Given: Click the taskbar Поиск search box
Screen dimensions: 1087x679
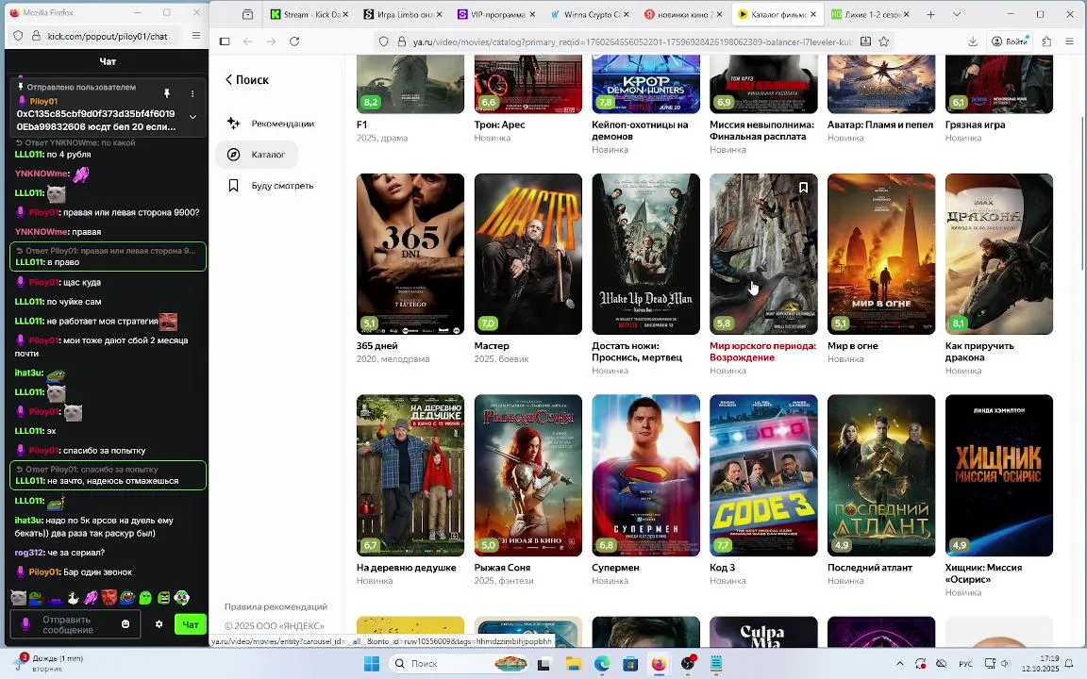Looking at the screenshot, I should pyautogui.click(x=458, y=664).
